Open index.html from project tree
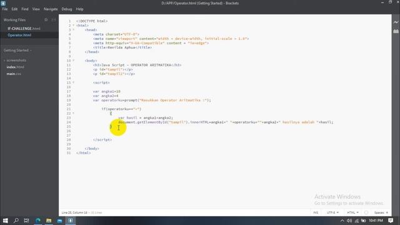 tap(15, 67)
